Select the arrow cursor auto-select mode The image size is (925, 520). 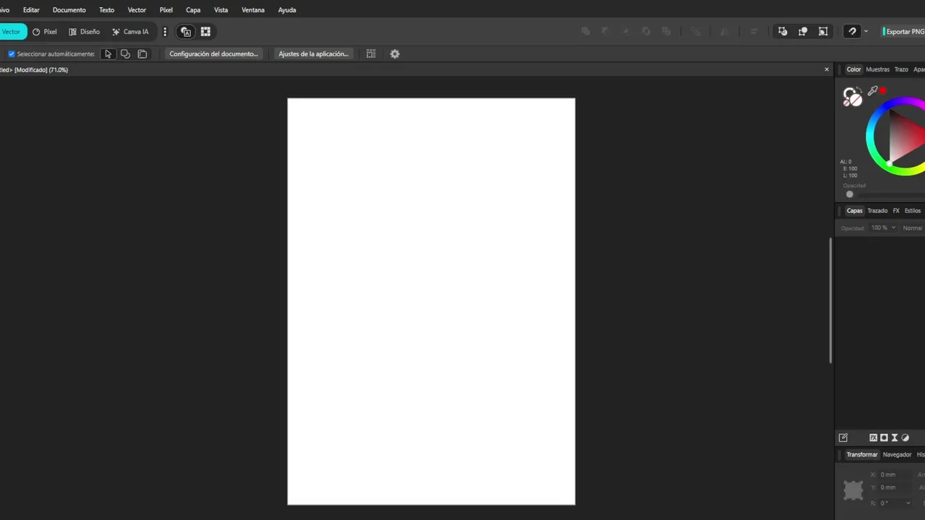click(x=108, y=54)
